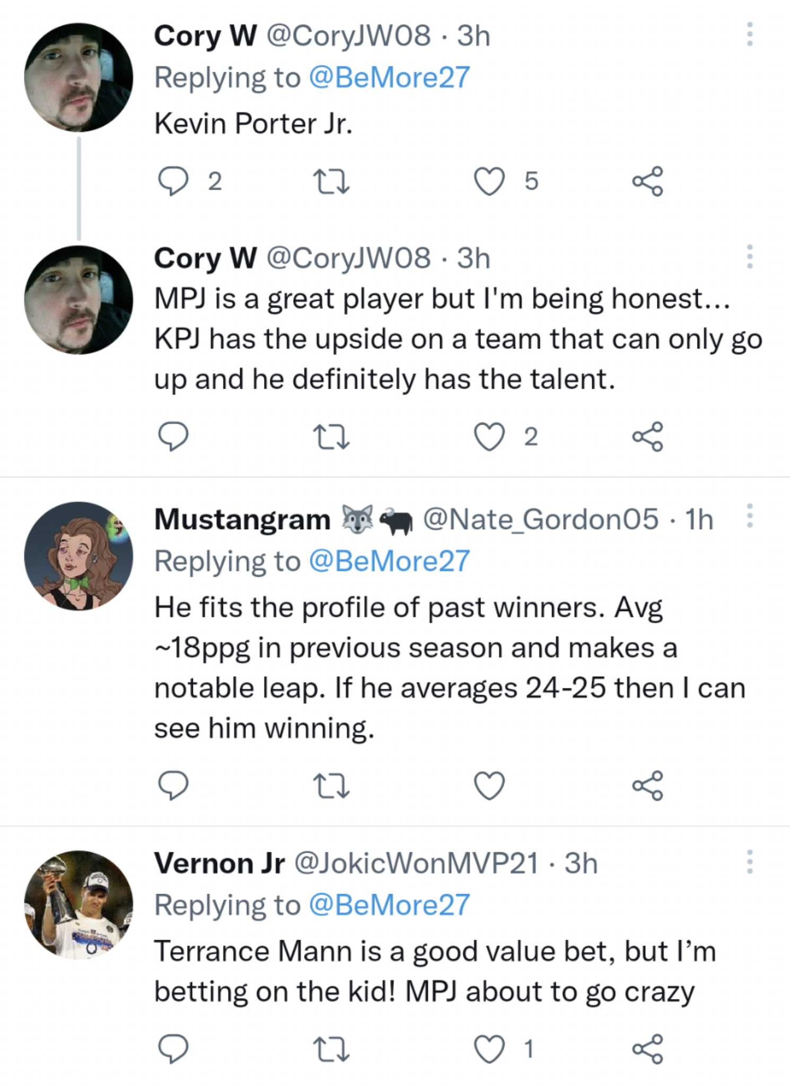
Task: Open @BeMore27 link in Vernon Jr's reply
Action: (389, 905)
